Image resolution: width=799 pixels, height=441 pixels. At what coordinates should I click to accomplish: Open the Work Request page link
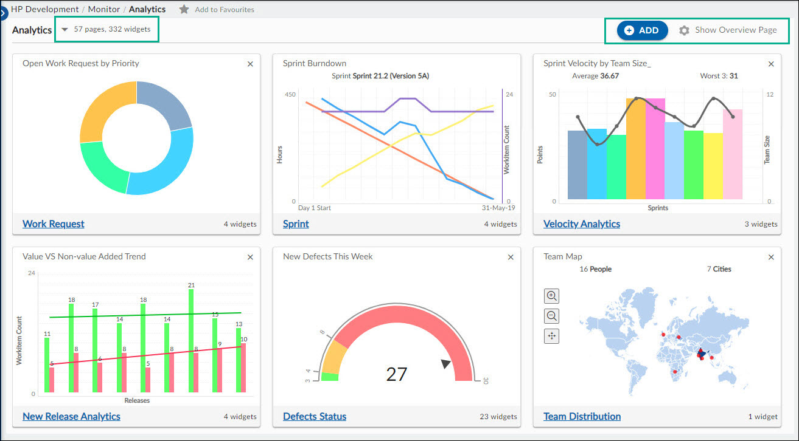tap(53, 224)
